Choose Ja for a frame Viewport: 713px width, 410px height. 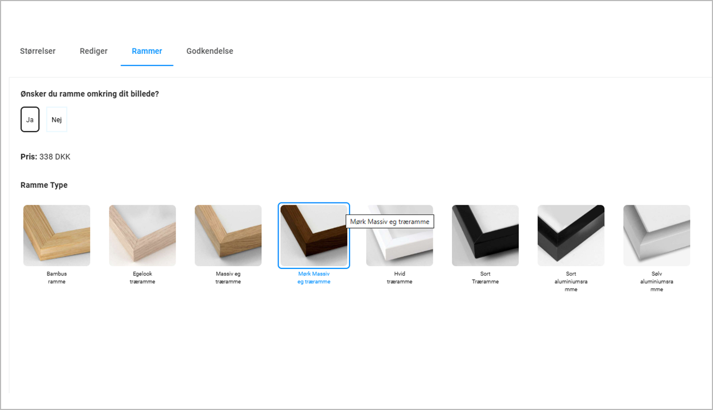(30, 119)
